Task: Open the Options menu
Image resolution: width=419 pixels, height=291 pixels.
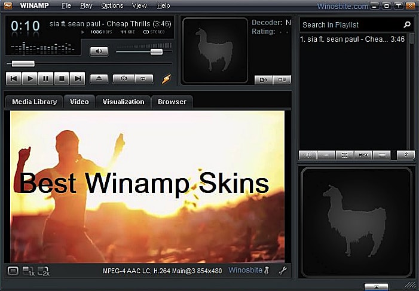Action: [112, 5]
